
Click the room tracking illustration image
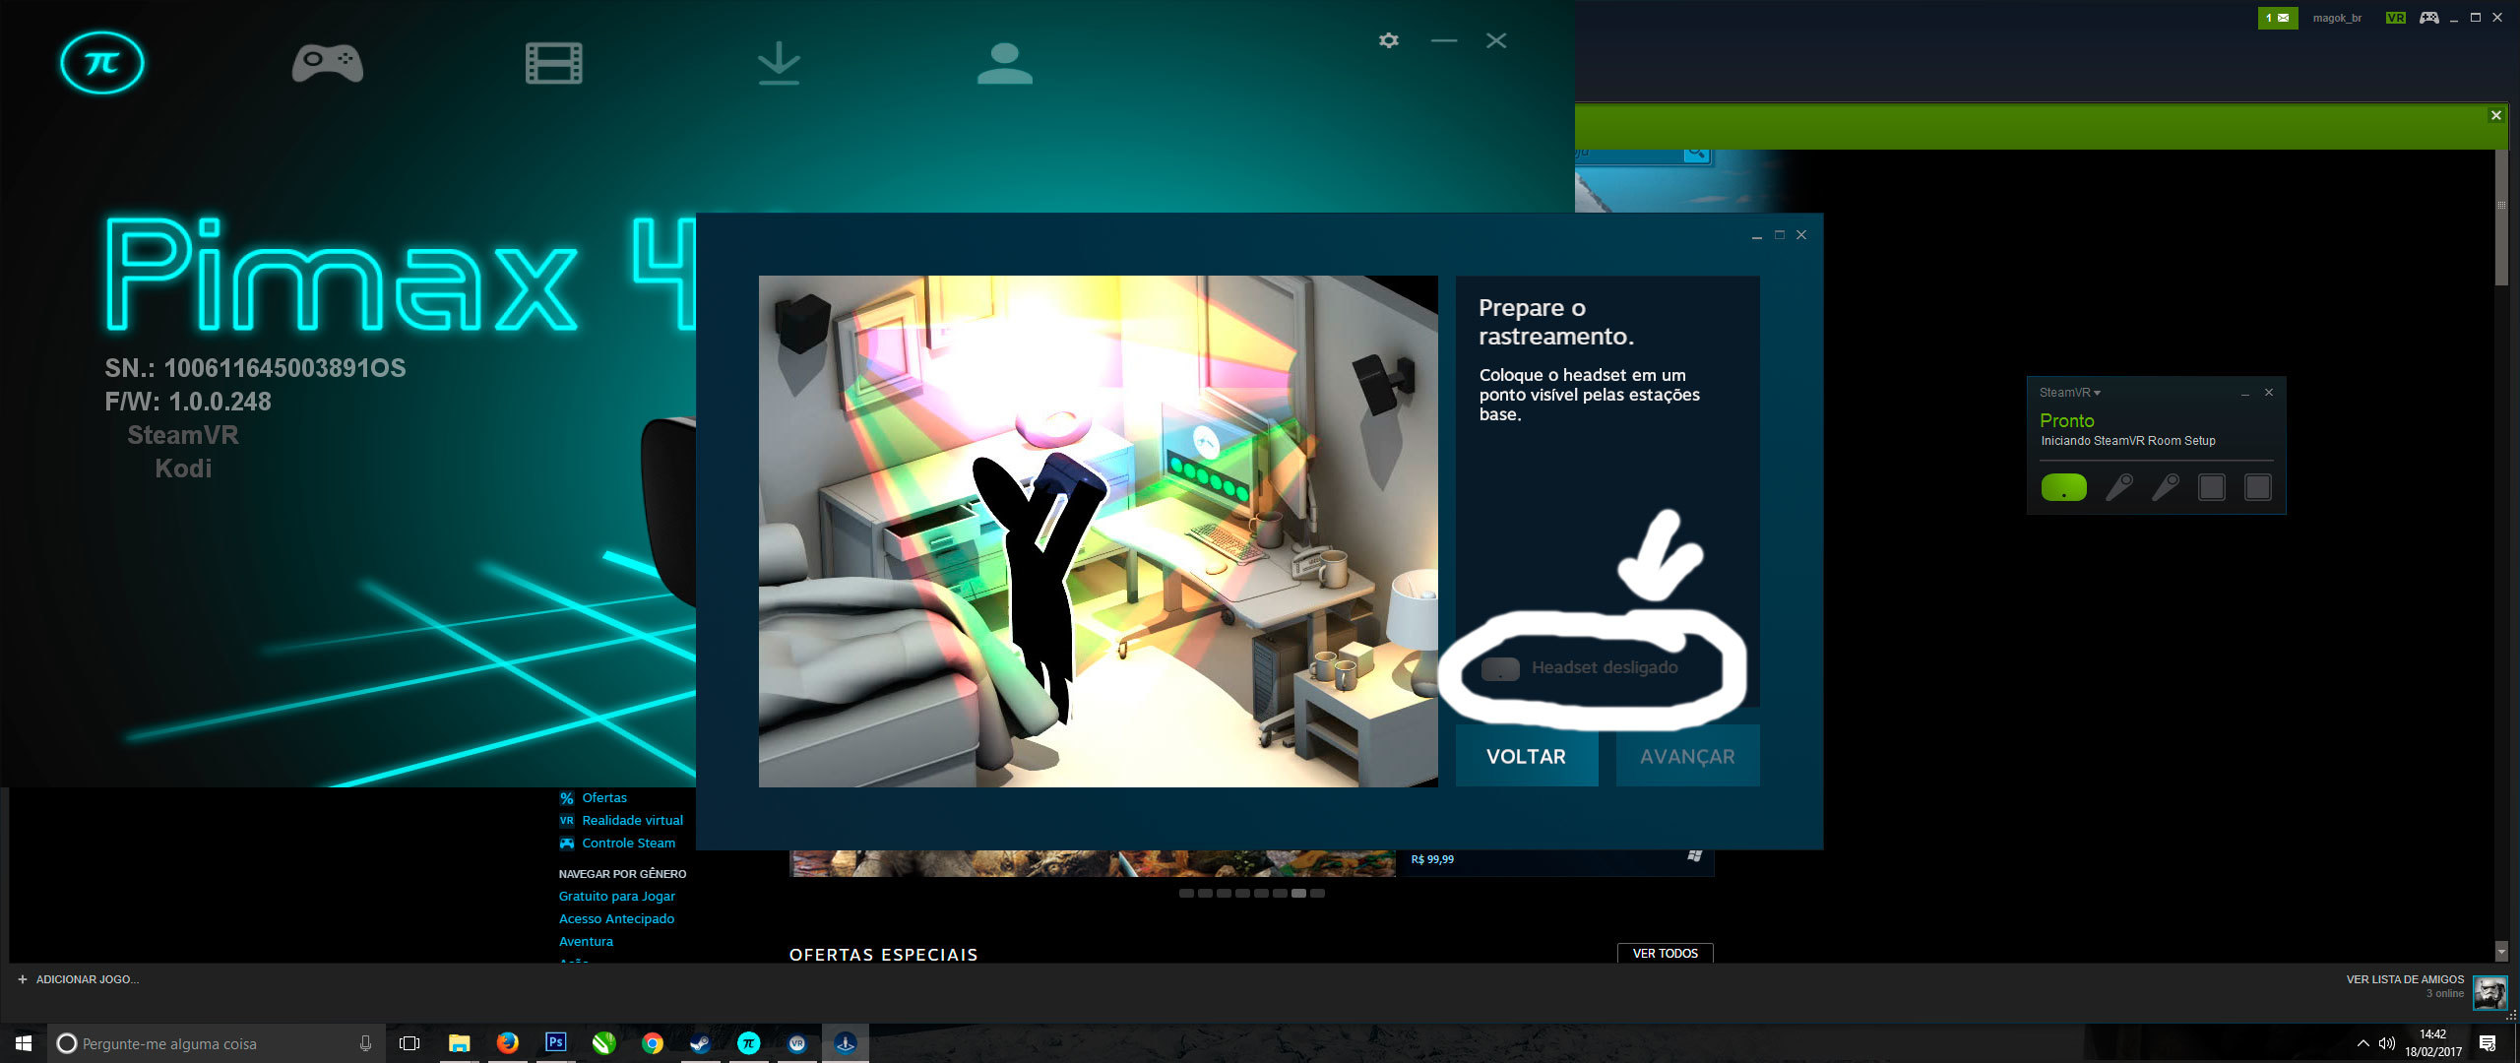tap(1098, 531)
